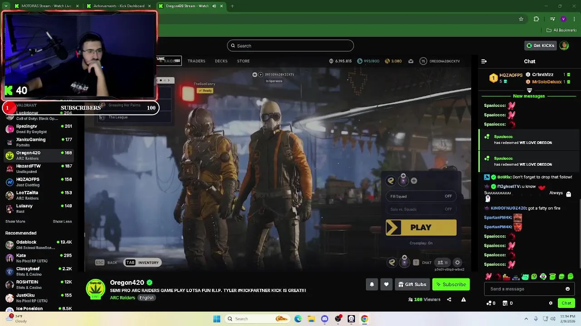Viewport: 581px width, 326px height.
Task: Switch to the TRADERS tab in game
Action: pyautogui.click(x=197, y=61)
